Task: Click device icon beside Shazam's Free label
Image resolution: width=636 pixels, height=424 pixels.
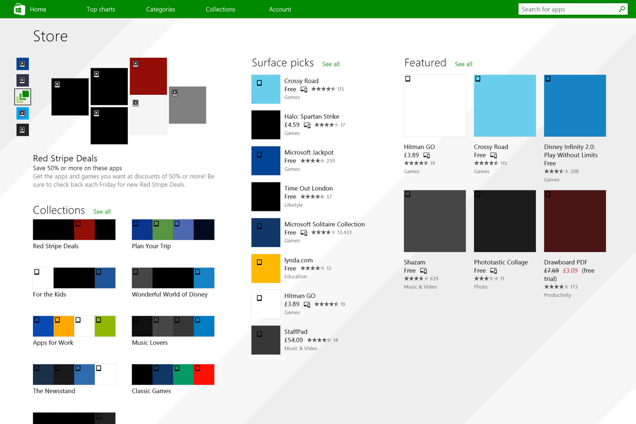Action: pos(423,271)
